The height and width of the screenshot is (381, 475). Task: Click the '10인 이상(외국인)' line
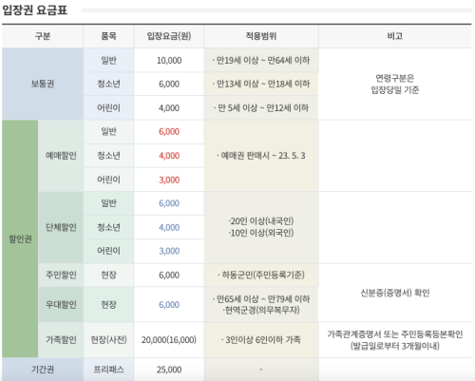tap(261, 233)
